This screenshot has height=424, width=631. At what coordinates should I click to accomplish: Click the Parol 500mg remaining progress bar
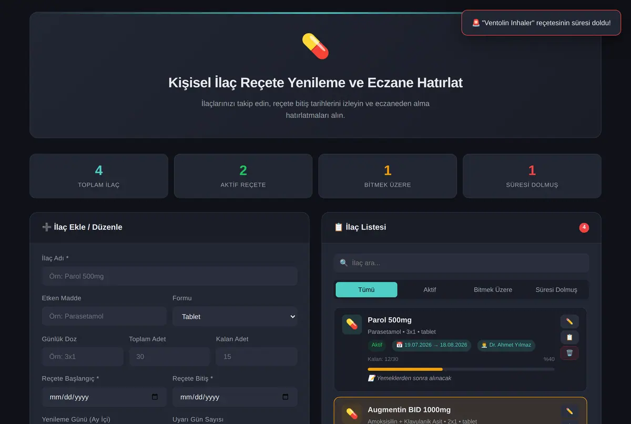[x=461, y=369]
